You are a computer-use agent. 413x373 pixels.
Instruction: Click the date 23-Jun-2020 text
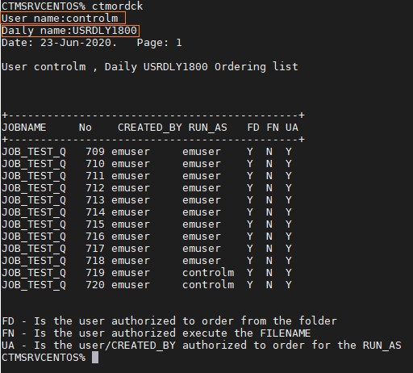76,43
